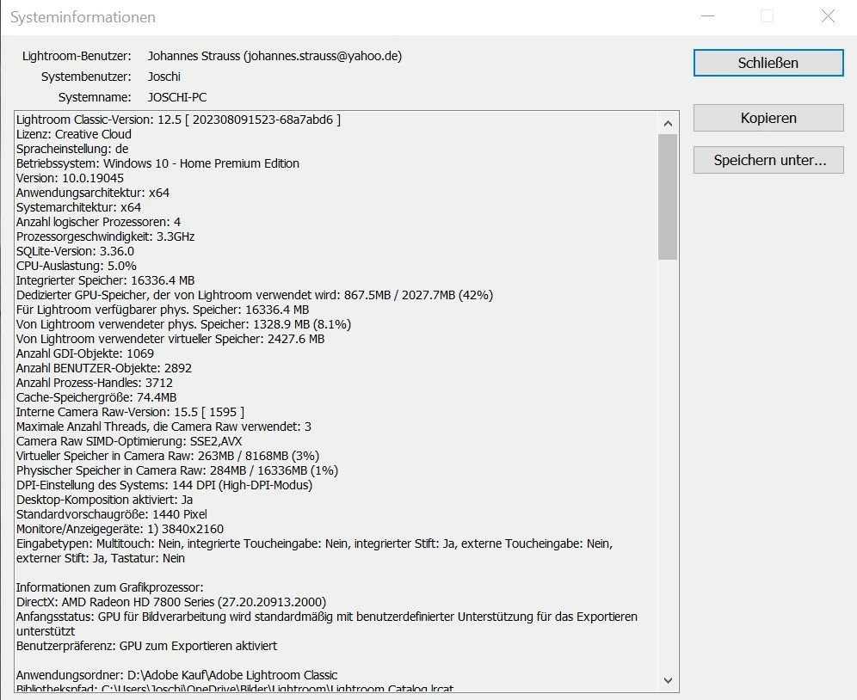Click the scrollbar down arrow
Image resolution: width=857 pixels, height=700 pixels.
(x=668, y=680)
